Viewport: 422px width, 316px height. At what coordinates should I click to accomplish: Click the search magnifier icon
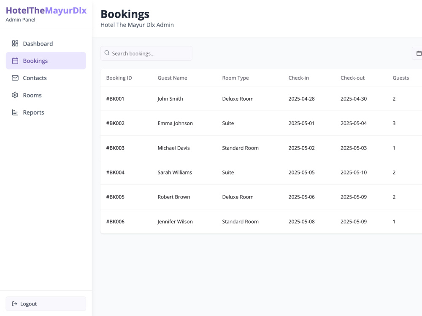pyautogui.click(x=107, y=53)
